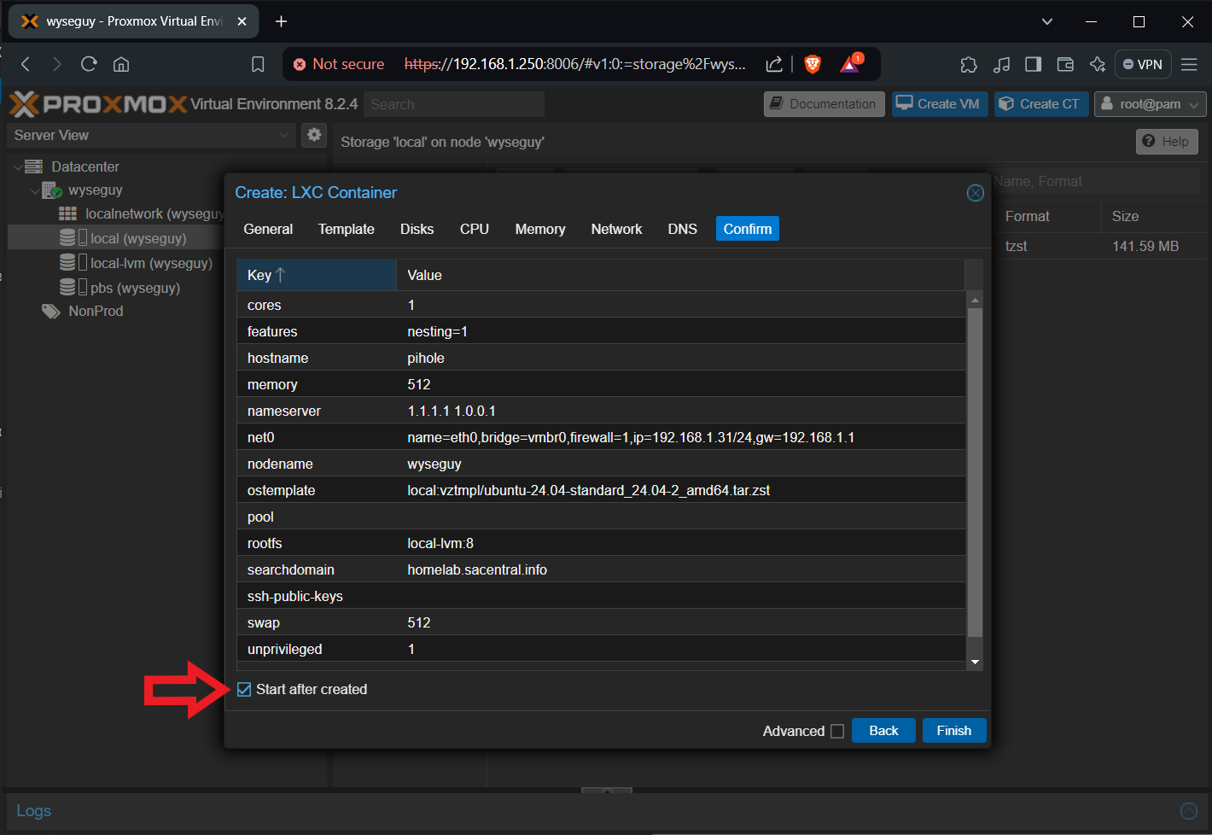Click the Not secure warning
Screen dimensions: 1212x835
339,64
